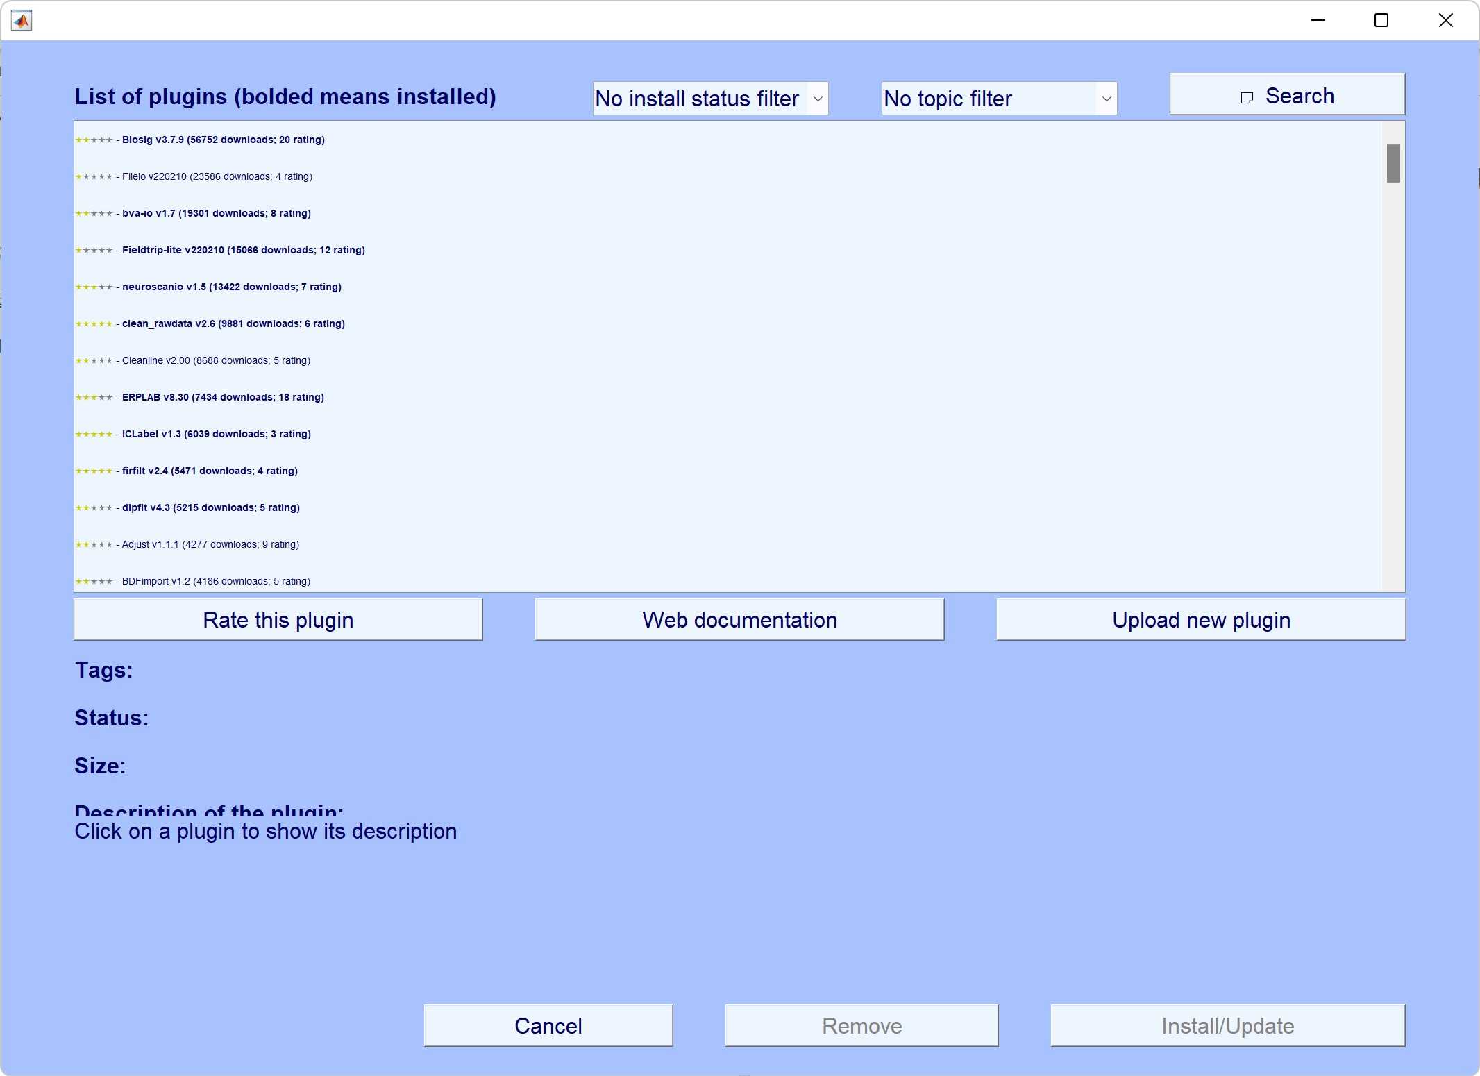Click Upload new plugin button
This screenshot has height=1076, width=1480.
(x=1201, y=619)
